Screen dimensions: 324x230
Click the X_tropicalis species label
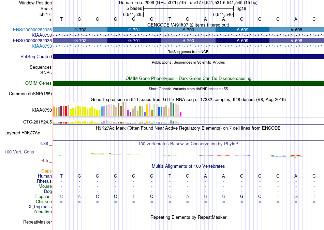point(40,207)
